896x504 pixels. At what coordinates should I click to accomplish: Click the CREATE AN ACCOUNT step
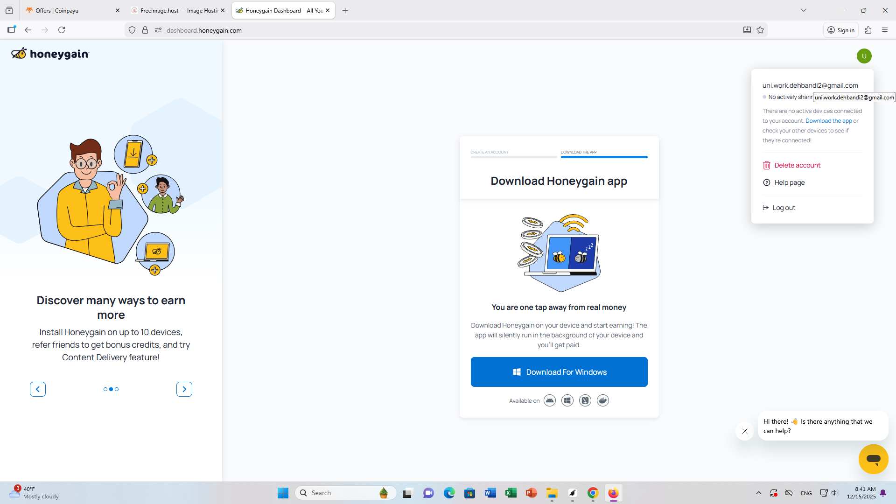[x=514, y=154]
